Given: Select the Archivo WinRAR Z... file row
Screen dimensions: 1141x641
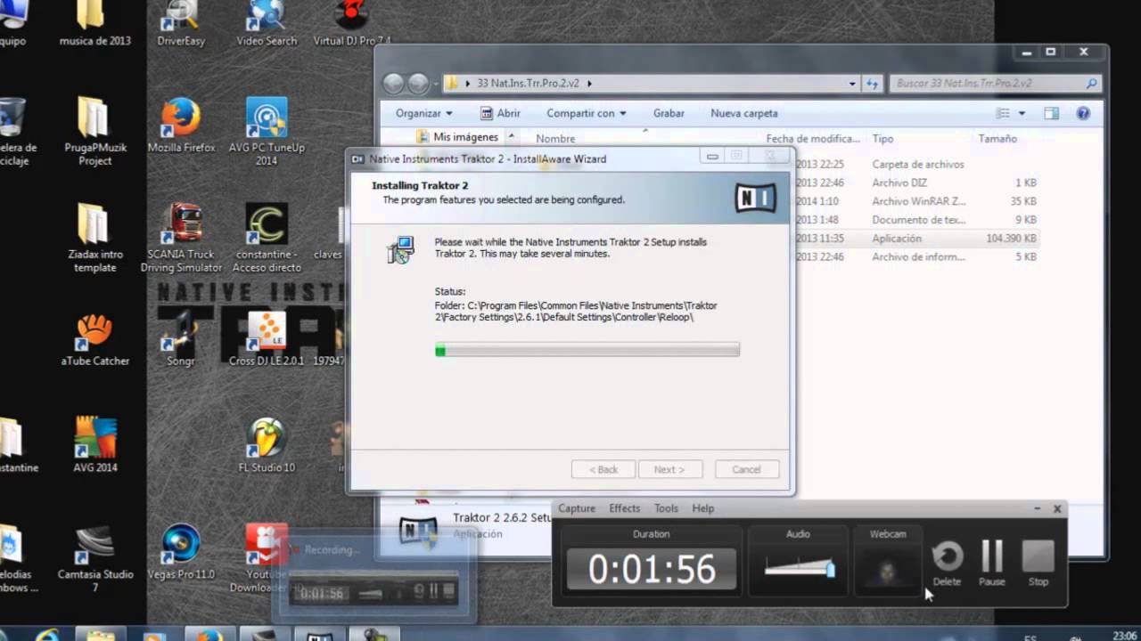Looking at the screenshot, I should pyautogui.click(x=918, y=201).
